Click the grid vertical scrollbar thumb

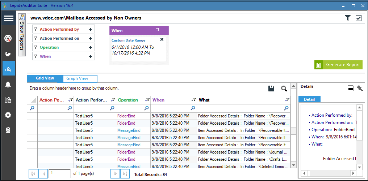pyautogui.click(x=293, y=132)
